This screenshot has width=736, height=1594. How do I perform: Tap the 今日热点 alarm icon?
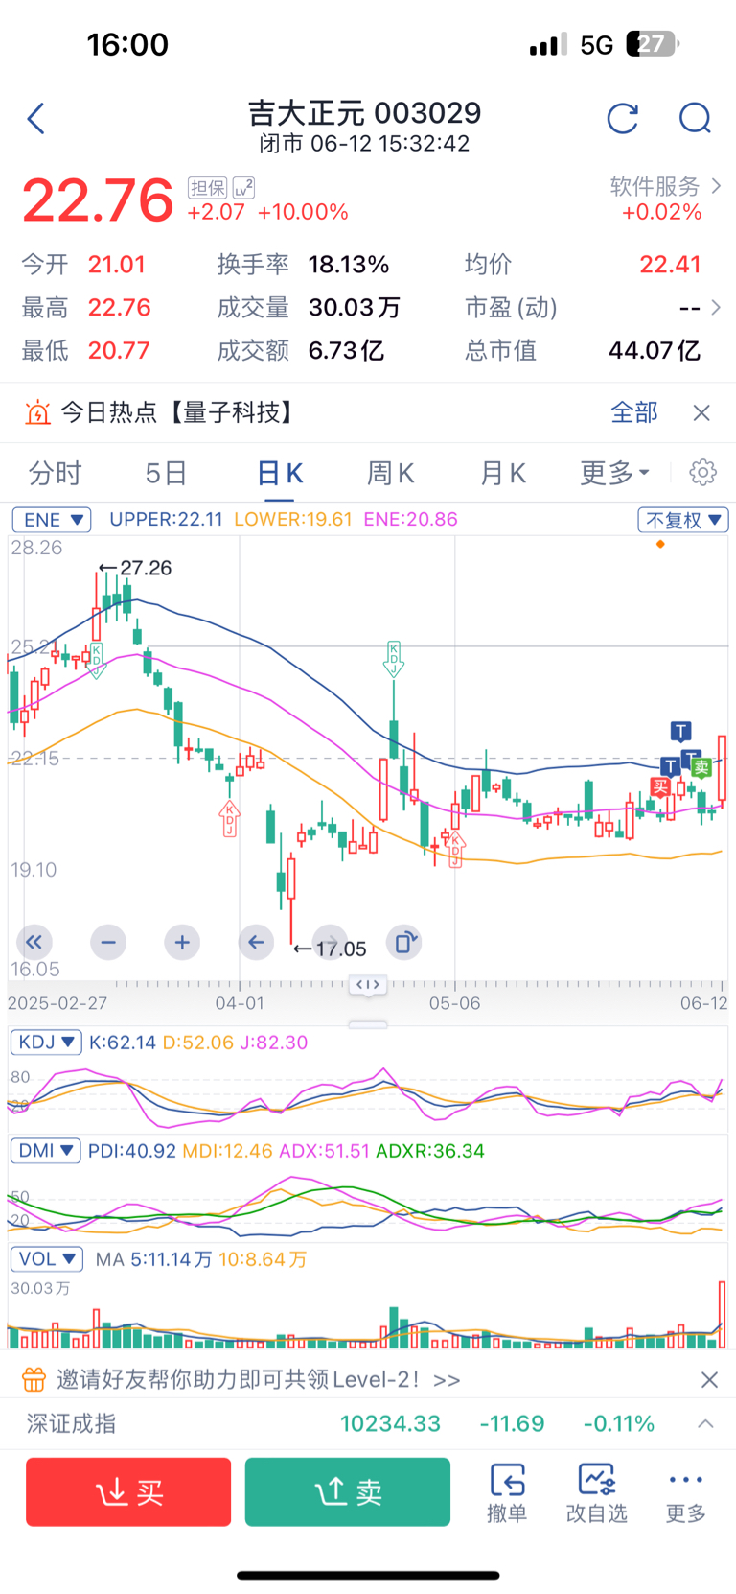(x=37, y=412)
